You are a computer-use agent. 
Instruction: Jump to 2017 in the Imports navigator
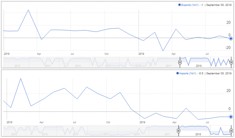tap(167, 134)
